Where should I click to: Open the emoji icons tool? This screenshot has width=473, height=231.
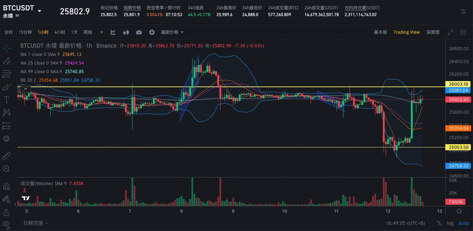6,139
